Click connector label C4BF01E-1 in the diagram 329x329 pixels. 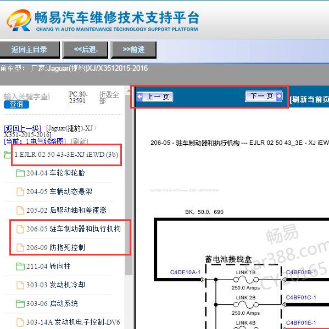click(301, 322)
